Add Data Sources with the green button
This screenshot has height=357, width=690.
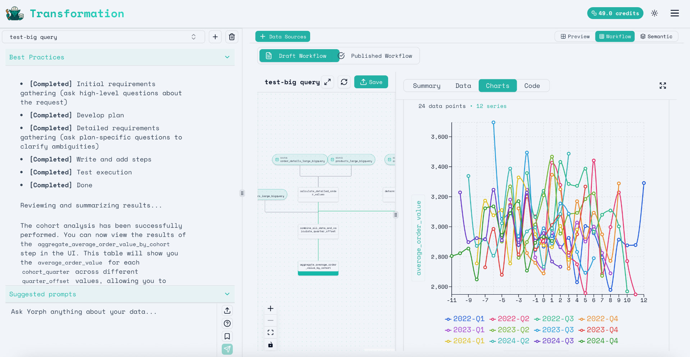(x=283, y=36)
